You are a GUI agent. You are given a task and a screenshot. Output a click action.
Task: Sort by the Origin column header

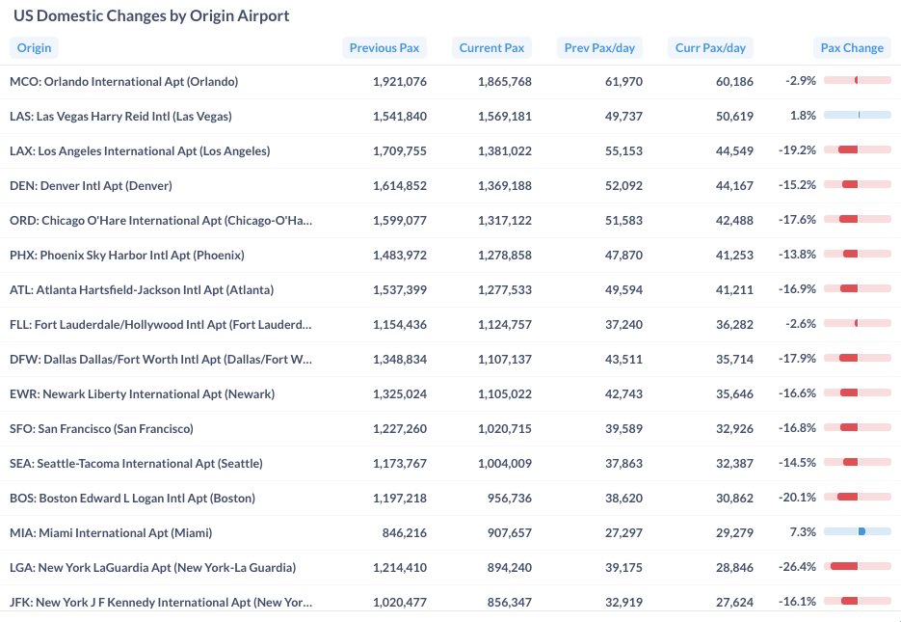tap(34, 47)
